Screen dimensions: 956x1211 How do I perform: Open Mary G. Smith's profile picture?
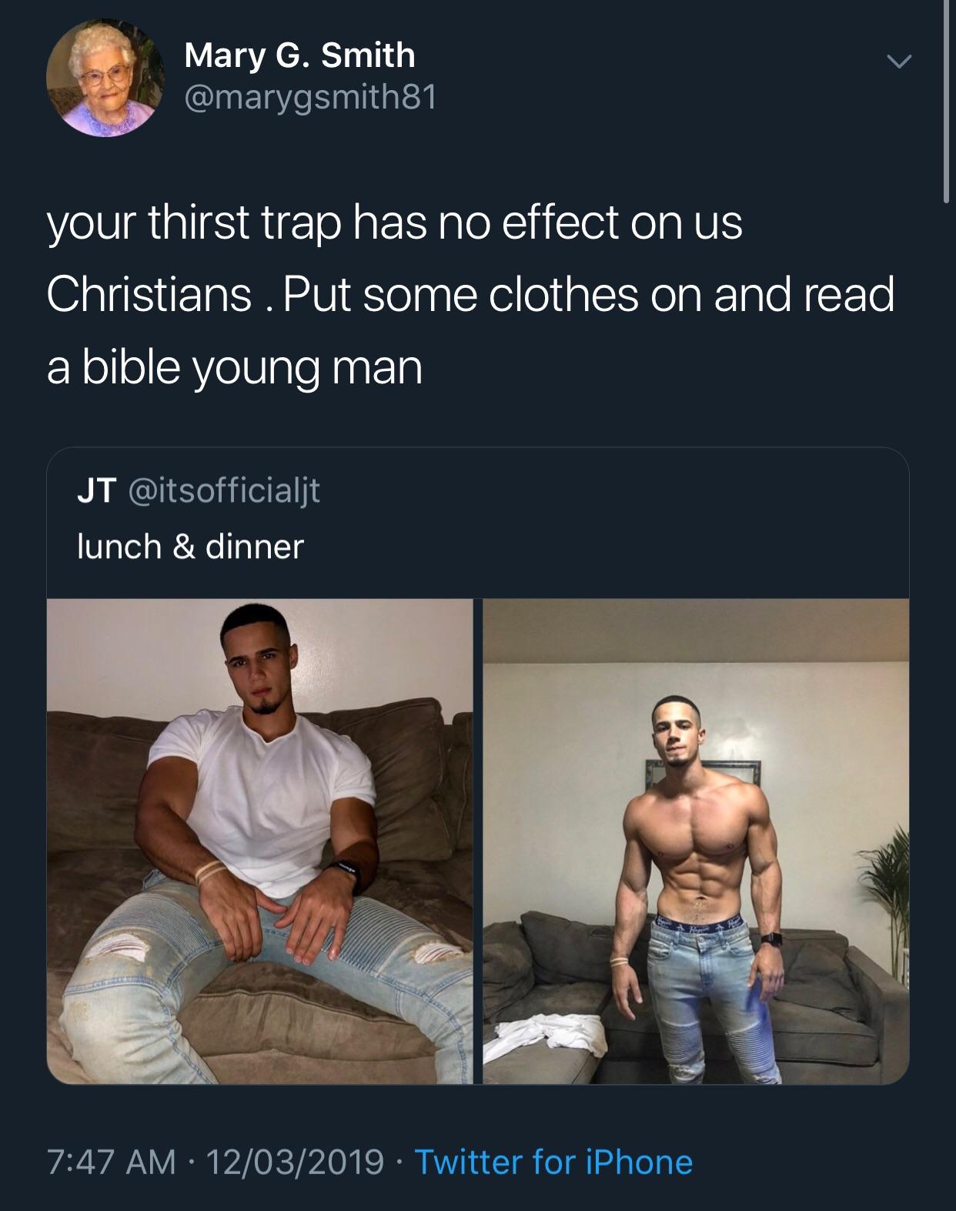coord(104,78)
